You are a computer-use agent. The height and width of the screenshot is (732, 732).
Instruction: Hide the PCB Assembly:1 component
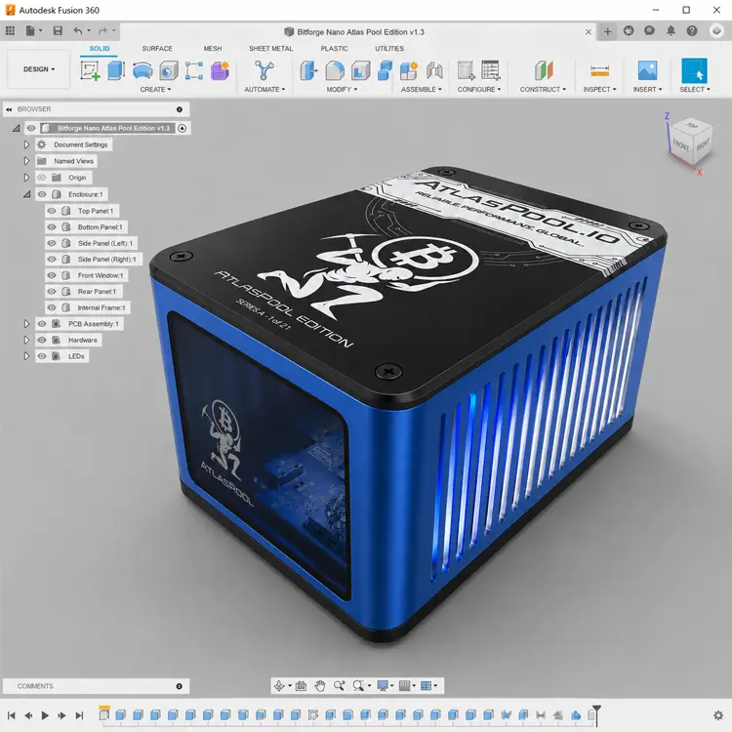pos(42,323)
